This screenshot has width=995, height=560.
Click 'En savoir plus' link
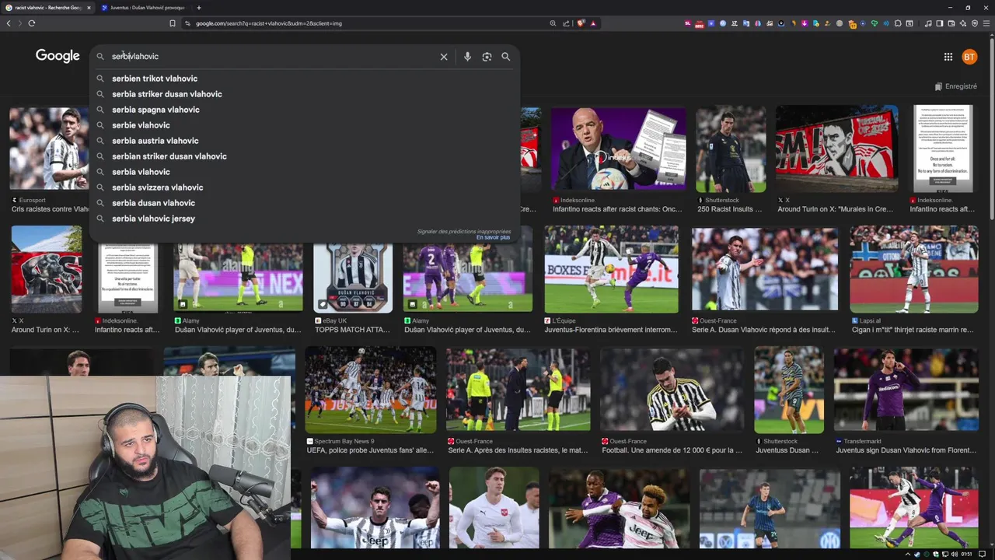pos(493,237)
